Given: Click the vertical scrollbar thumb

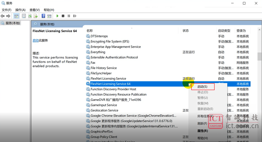Looking at the screenshot, I should coord(259,56).
